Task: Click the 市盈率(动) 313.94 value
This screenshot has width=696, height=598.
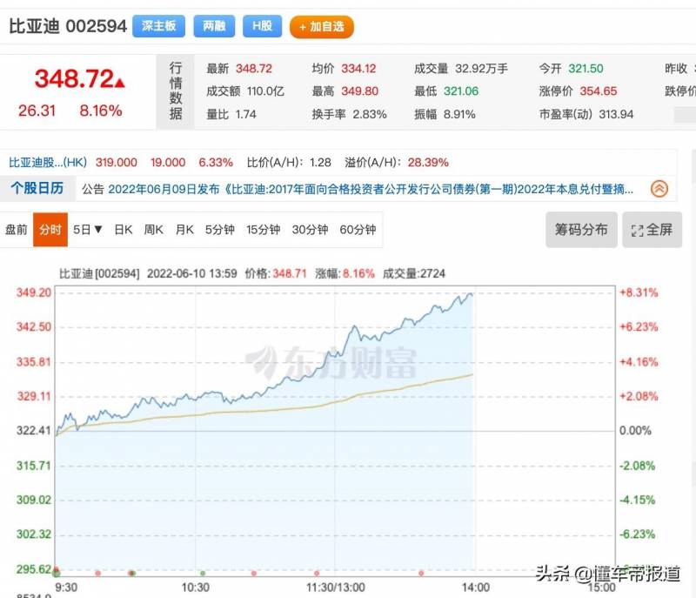Action: (616, 114)
